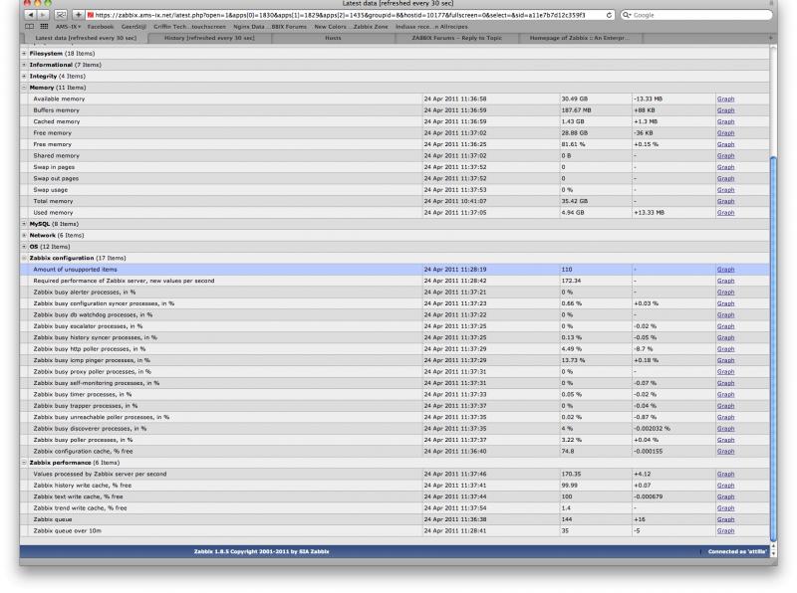This screenshot has height=593, width=797.
Task: Collapse the Zabbix configuration group
Action: 24,258
